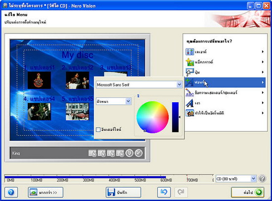
Task: Click the last menu page icon
Action: coord(120,153)
